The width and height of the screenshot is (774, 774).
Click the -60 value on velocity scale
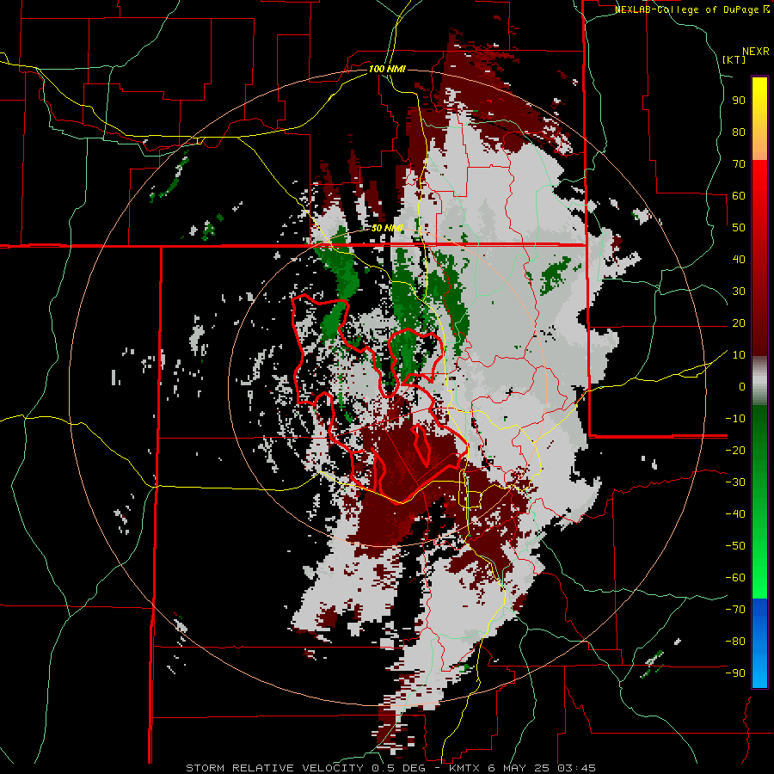pyautogui.click(x=735, y=578)
